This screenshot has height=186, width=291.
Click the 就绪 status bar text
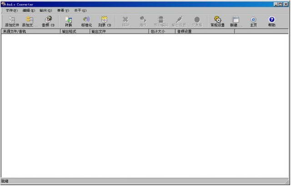pos(5,181)
